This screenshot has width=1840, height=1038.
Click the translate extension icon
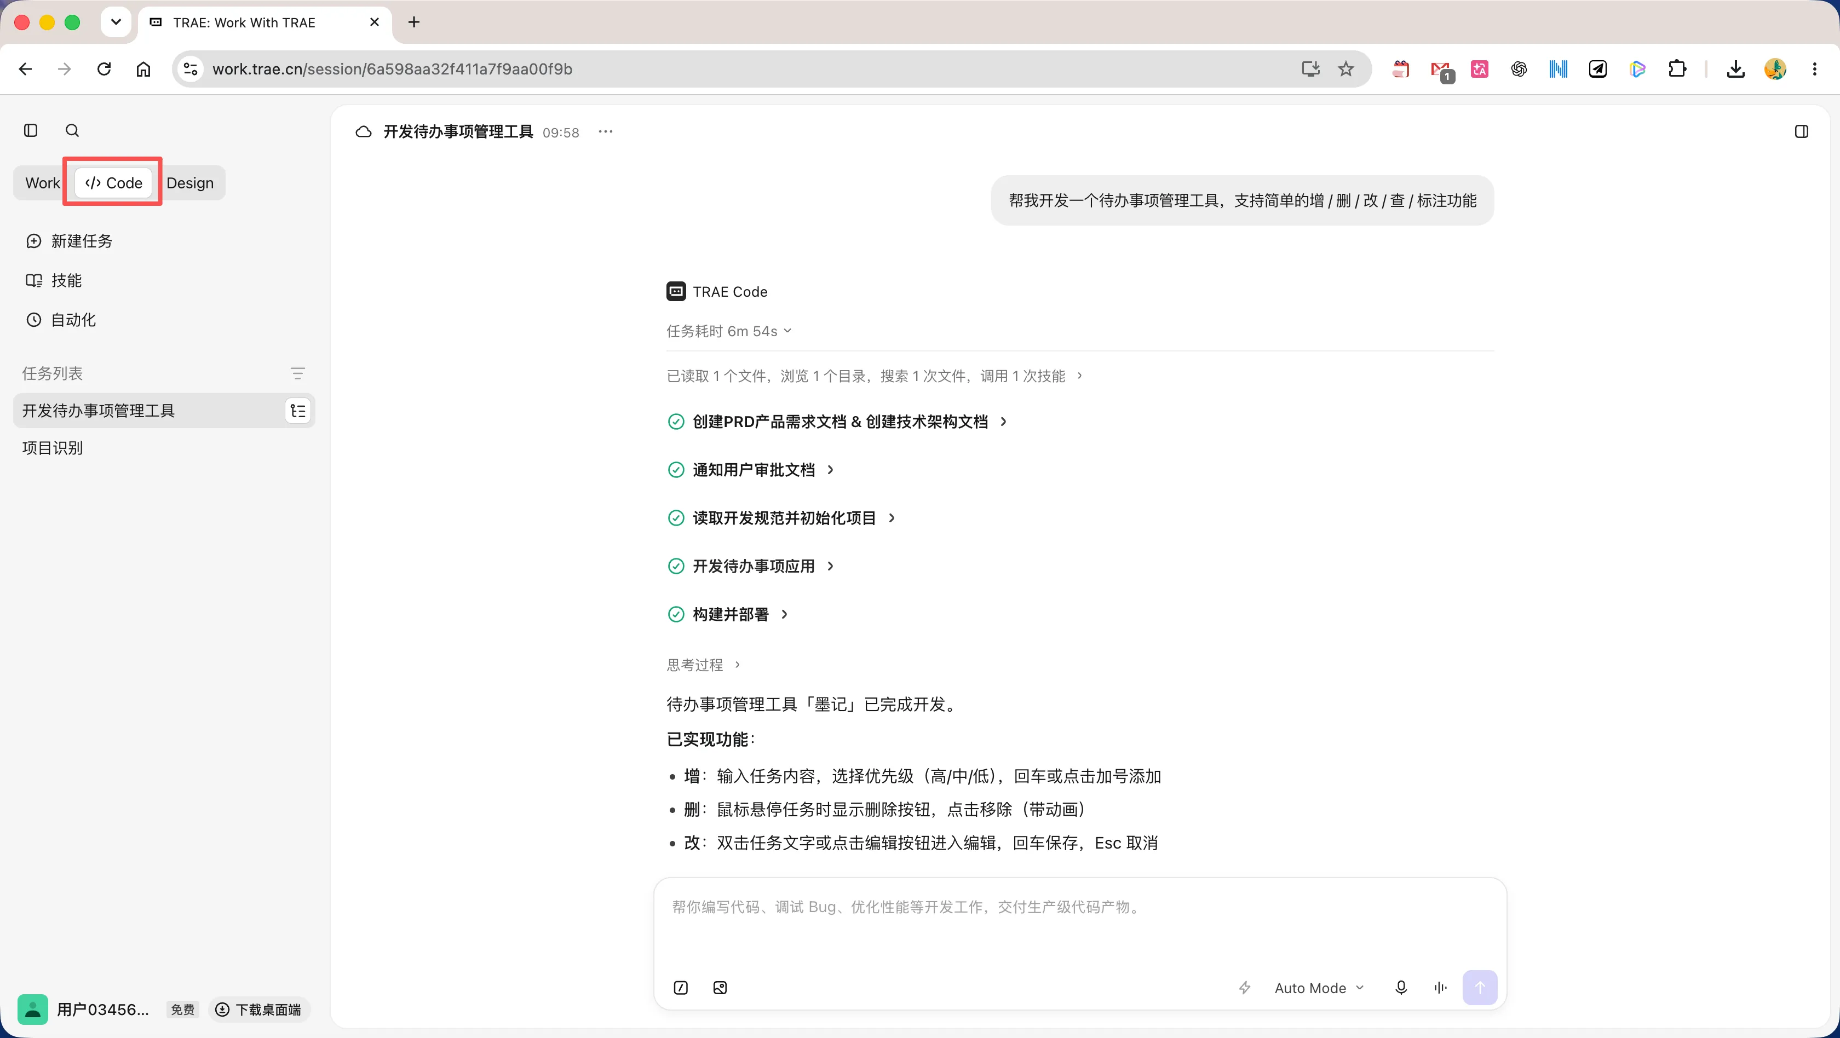point(1480,68)
